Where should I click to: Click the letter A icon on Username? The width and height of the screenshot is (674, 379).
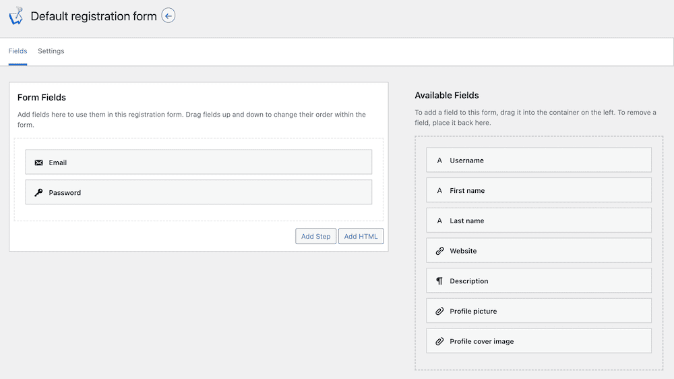tap(439, 161)
